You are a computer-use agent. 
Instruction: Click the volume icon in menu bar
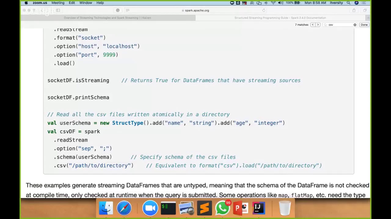(x=281, y=3)
